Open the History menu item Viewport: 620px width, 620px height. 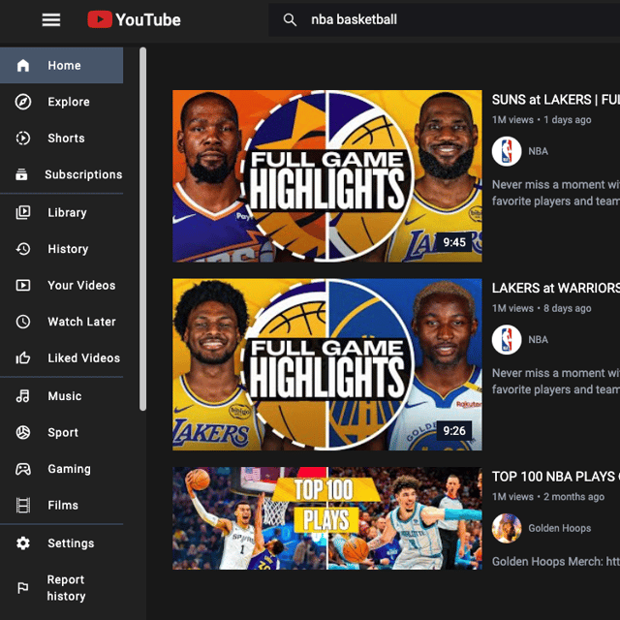pyautogui.click(x=68, y=249)
